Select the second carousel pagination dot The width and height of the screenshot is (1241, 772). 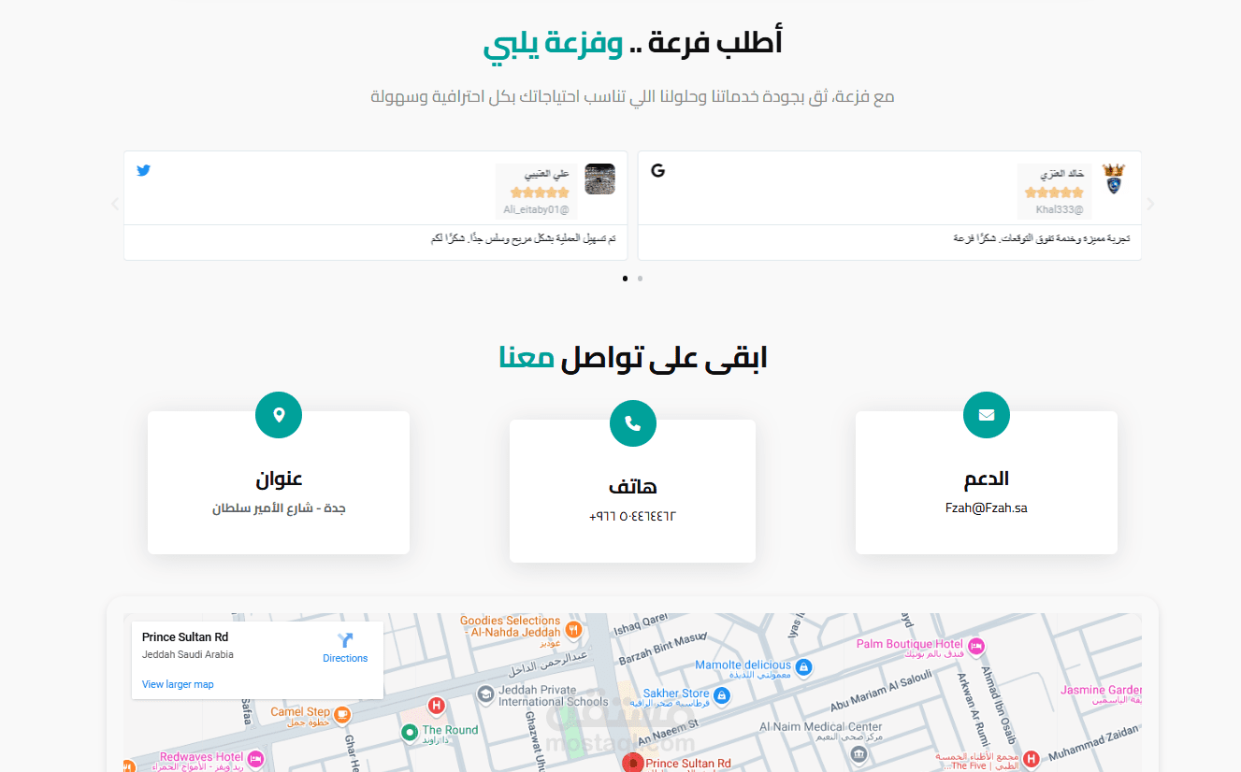pyautogui.click(x=640, y=278)
